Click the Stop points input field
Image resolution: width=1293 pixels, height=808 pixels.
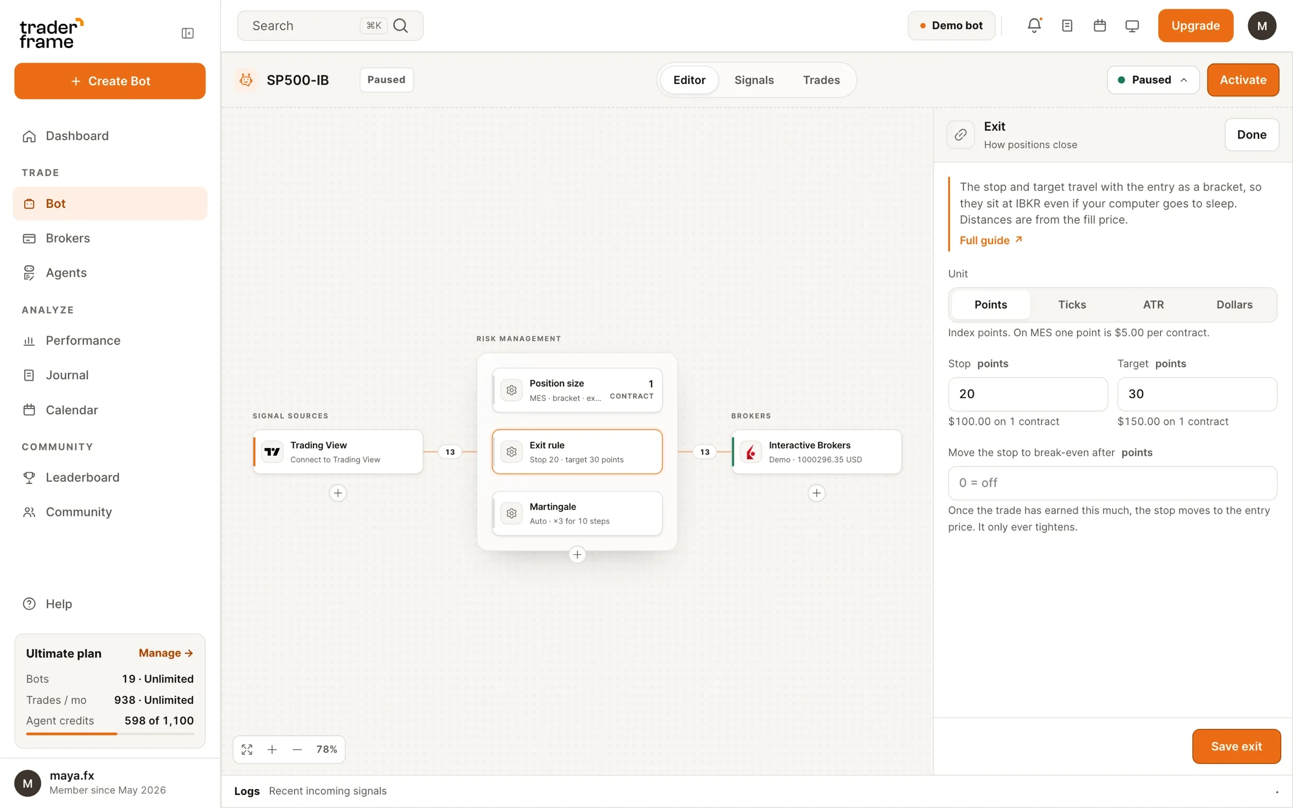pyautogui.click(x=1027, y=394)
